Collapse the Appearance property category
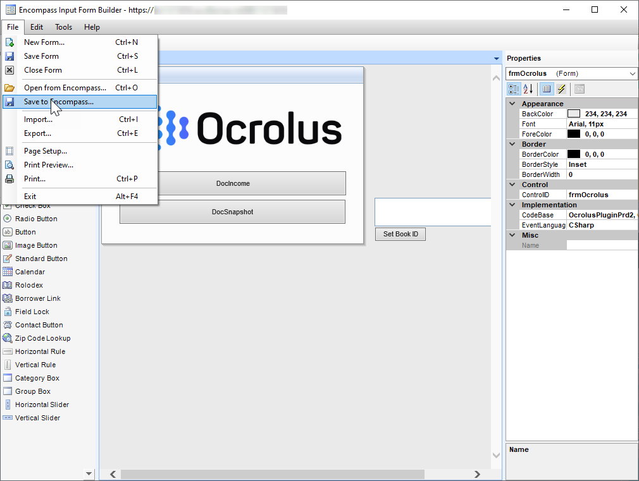The height and width of the screenshot is (481, 639). click(x=512, y=104)
